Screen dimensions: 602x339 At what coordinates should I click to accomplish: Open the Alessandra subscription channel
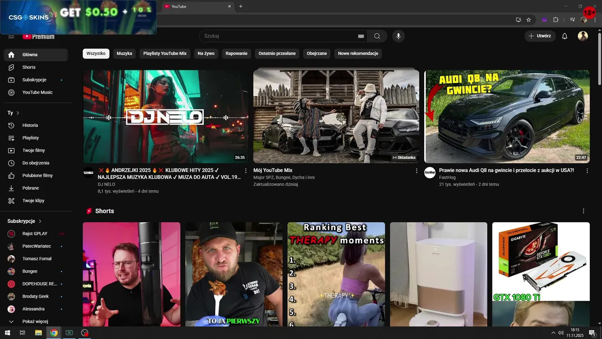tap(36, 309)
